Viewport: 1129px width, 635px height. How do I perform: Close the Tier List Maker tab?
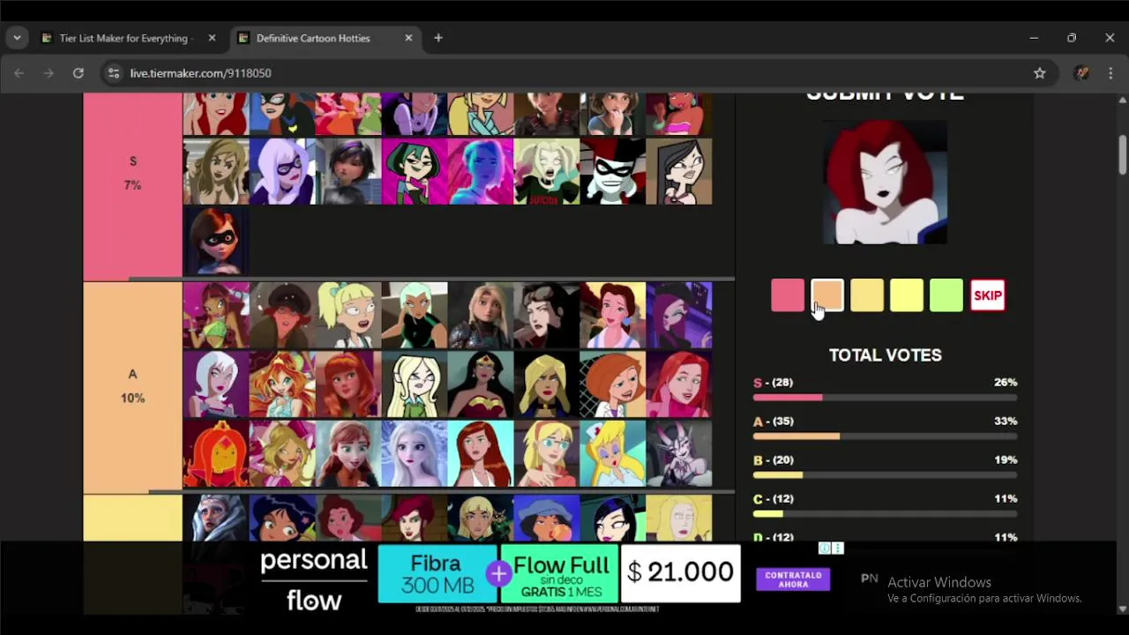[212, 38]
